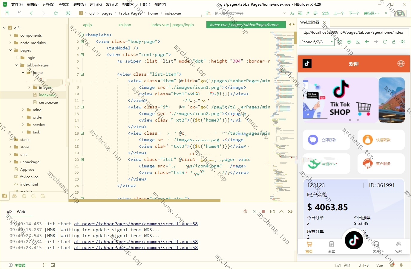Toggle regex search option
Image resolution: width=411 pixels, height=269 pixels.
pyautogui.click(x=308, y=13)
